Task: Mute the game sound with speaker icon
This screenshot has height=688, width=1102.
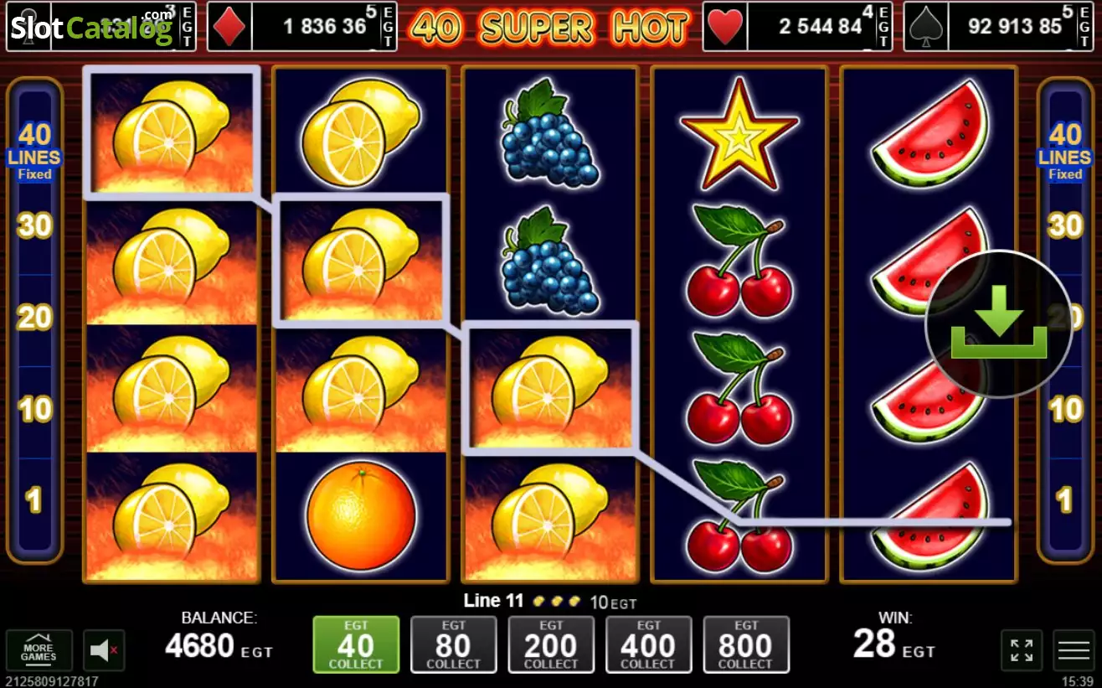Action: coord(104,650)
